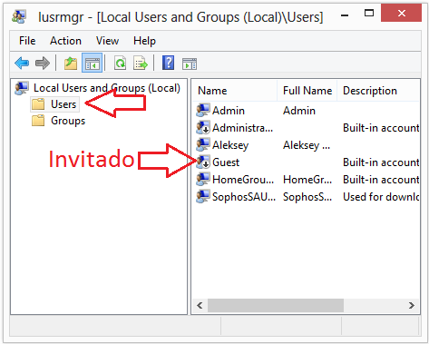The width and height of the screenshot is (429, 344).
Task: Maximize the lusrmgr window
Action: [369, 13]
